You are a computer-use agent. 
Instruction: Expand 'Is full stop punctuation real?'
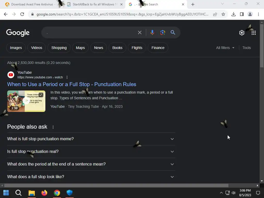[91, 152]
